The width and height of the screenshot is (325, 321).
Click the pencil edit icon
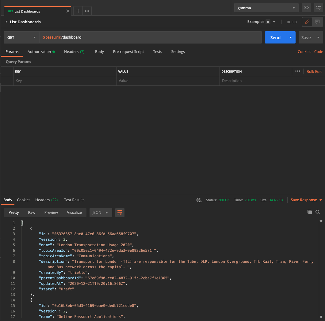coord(307,22)
